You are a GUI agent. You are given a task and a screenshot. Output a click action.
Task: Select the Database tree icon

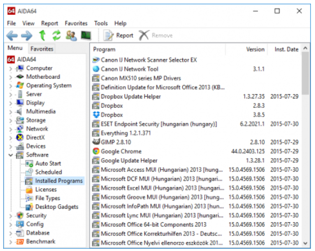click(x=20, y=233)
